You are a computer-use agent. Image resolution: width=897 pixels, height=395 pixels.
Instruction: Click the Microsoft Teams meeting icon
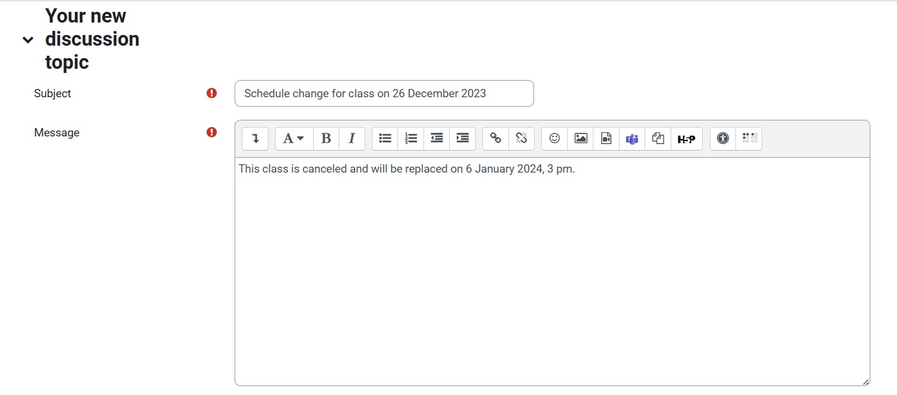(x=632, y=139)
